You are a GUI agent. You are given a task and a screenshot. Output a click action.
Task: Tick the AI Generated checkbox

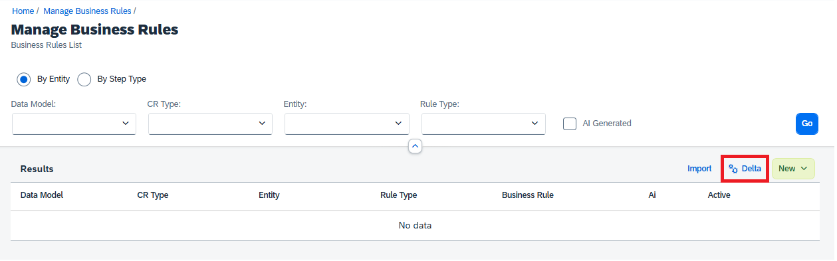click(570, 124)
